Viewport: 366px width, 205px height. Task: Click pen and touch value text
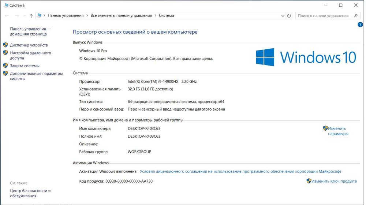pyautogui.click(x=176, y=109)
